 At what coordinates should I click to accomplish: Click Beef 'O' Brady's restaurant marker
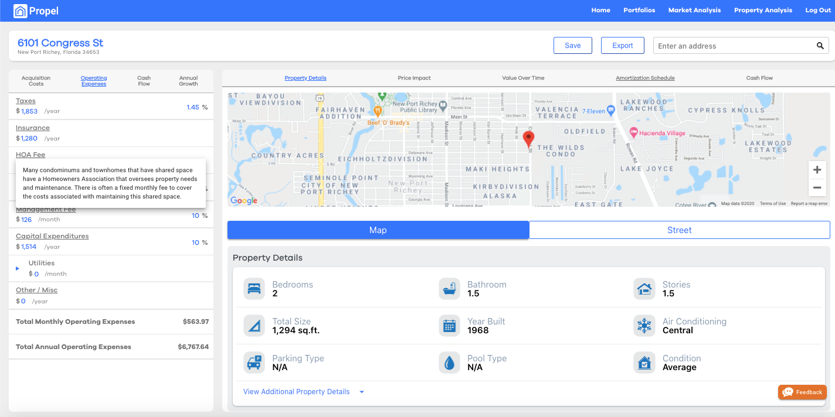coord(378,110)
